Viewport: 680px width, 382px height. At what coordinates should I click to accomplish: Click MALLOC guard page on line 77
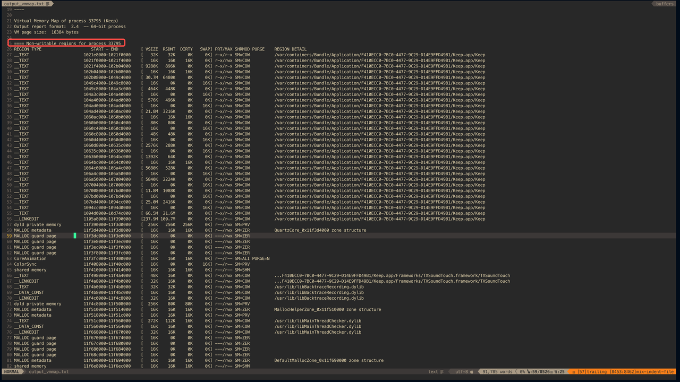coord(35,337)
